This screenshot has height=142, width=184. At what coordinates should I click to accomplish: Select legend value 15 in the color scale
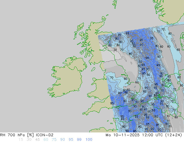[21, 140]
